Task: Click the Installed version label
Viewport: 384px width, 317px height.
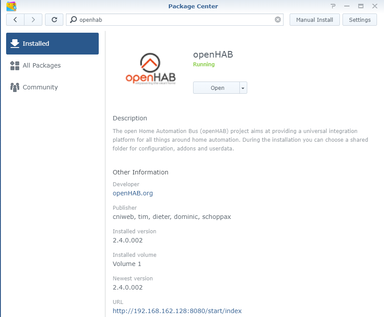Action: (x=134, y=231)
